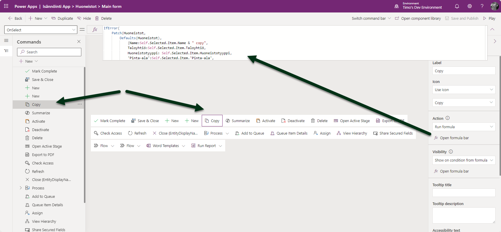Open the OnSelect property dropdown
This screenshot has height=232, width=501.
[x=41, y=30]
